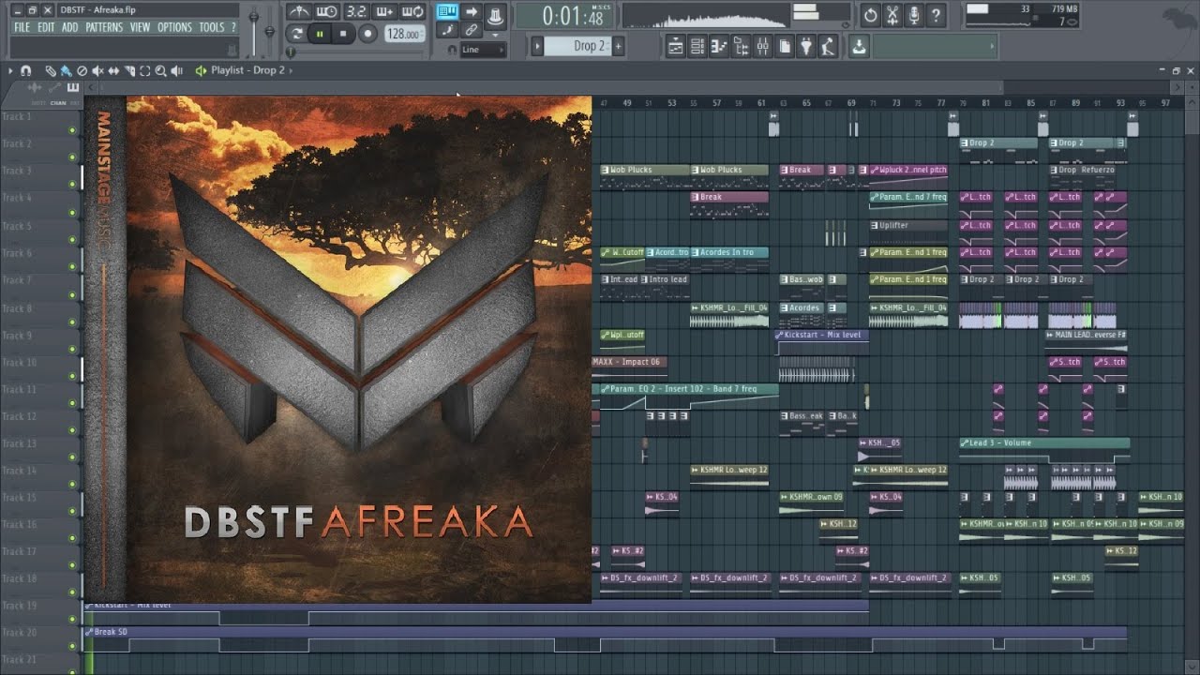Open the PATTERNS menu
1200x675 pixels.
(104, 27)
